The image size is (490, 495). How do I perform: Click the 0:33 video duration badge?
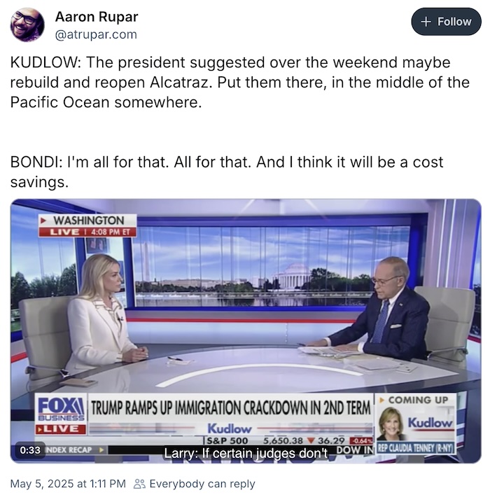point(30,449)
